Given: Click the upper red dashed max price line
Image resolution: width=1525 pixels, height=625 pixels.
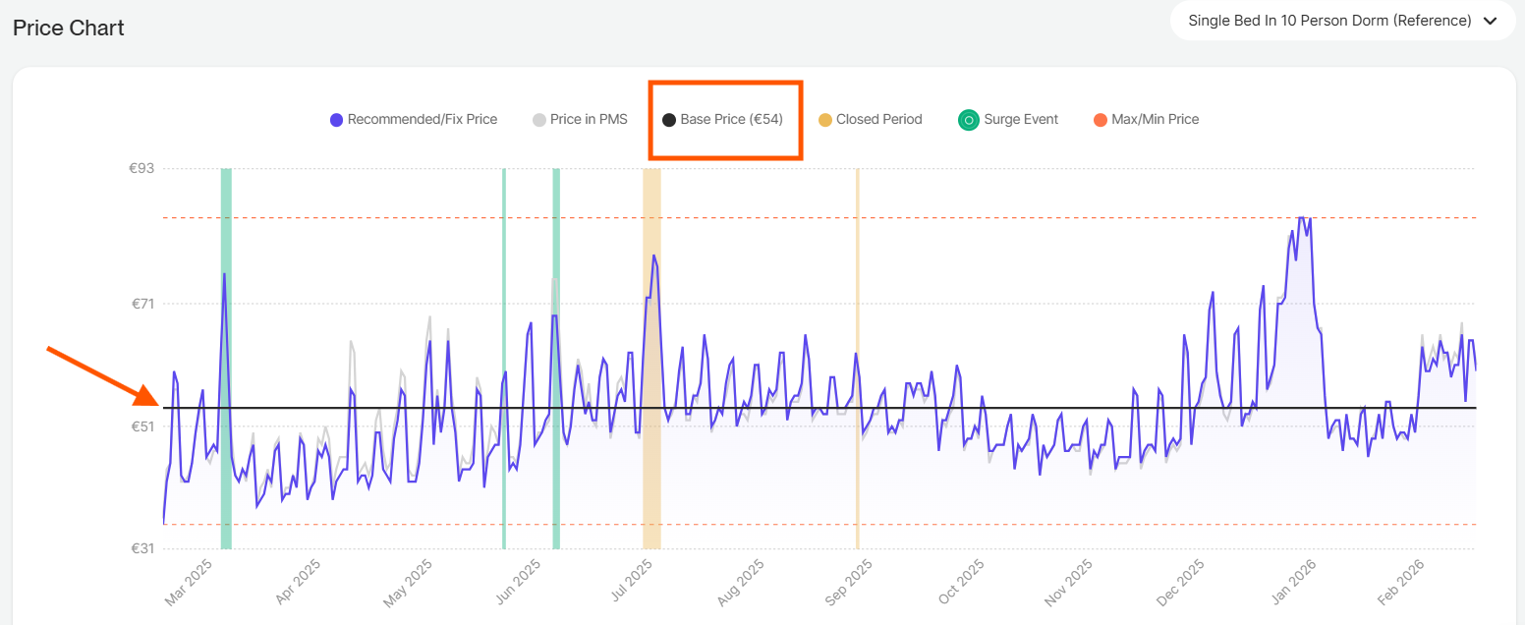Looking at the screenshot, I should tap(983, 218).
